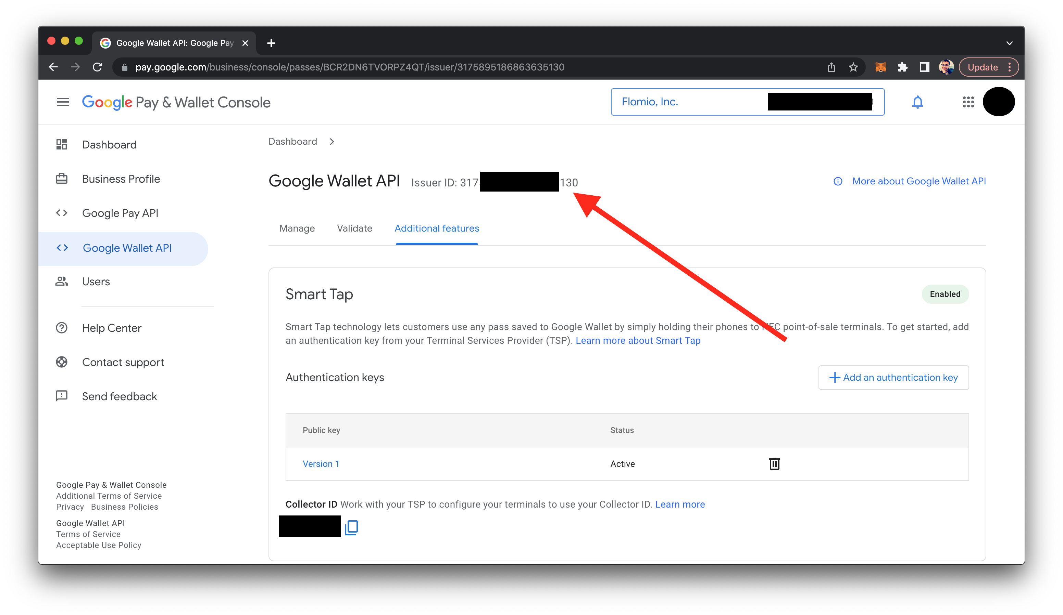Click the notifications bell icon

point(917,102)
